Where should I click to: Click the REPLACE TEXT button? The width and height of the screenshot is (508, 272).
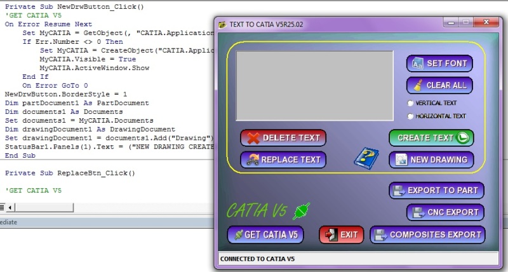(x=283, y=160)
